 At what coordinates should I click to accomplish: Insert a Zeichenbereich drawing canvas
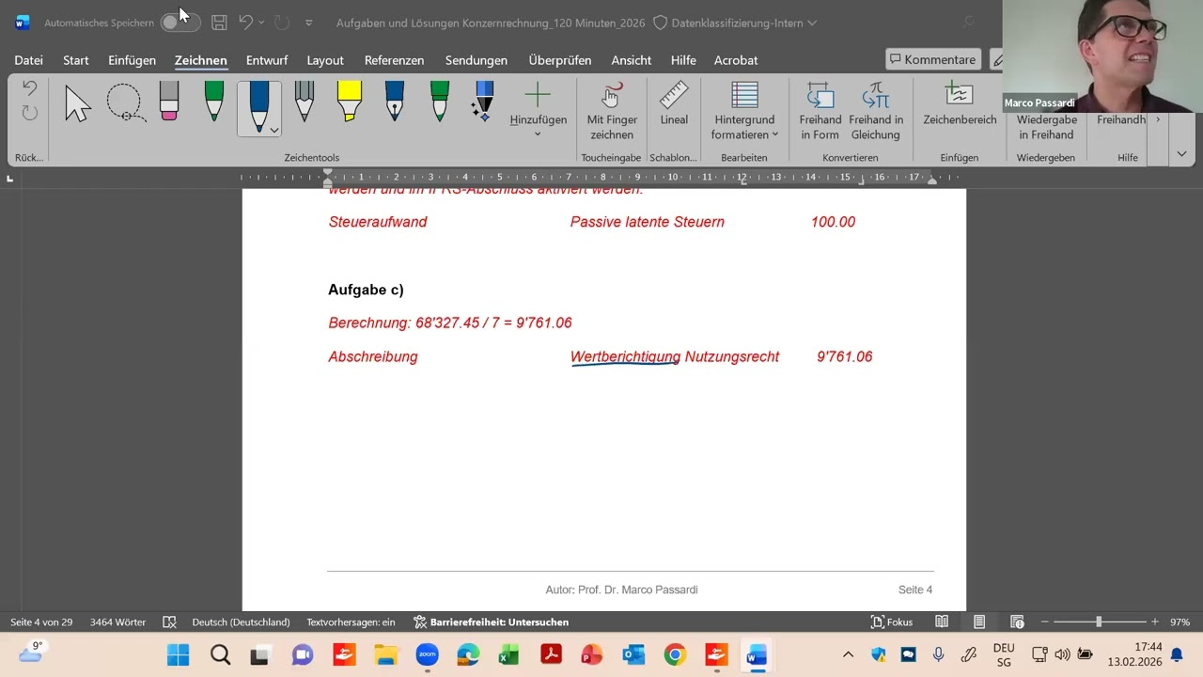960,103
